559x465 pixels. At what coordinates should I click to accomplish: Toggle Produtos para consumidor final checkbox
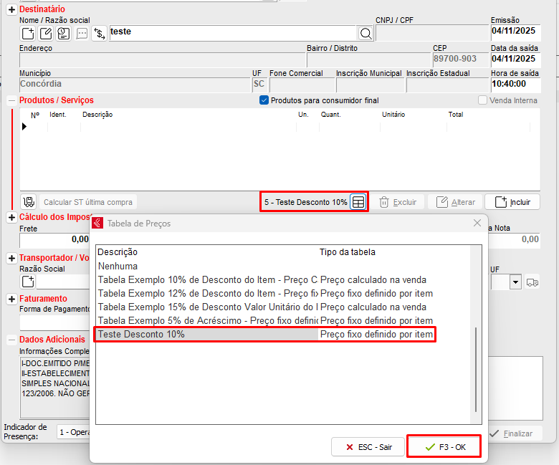[264, 100]
